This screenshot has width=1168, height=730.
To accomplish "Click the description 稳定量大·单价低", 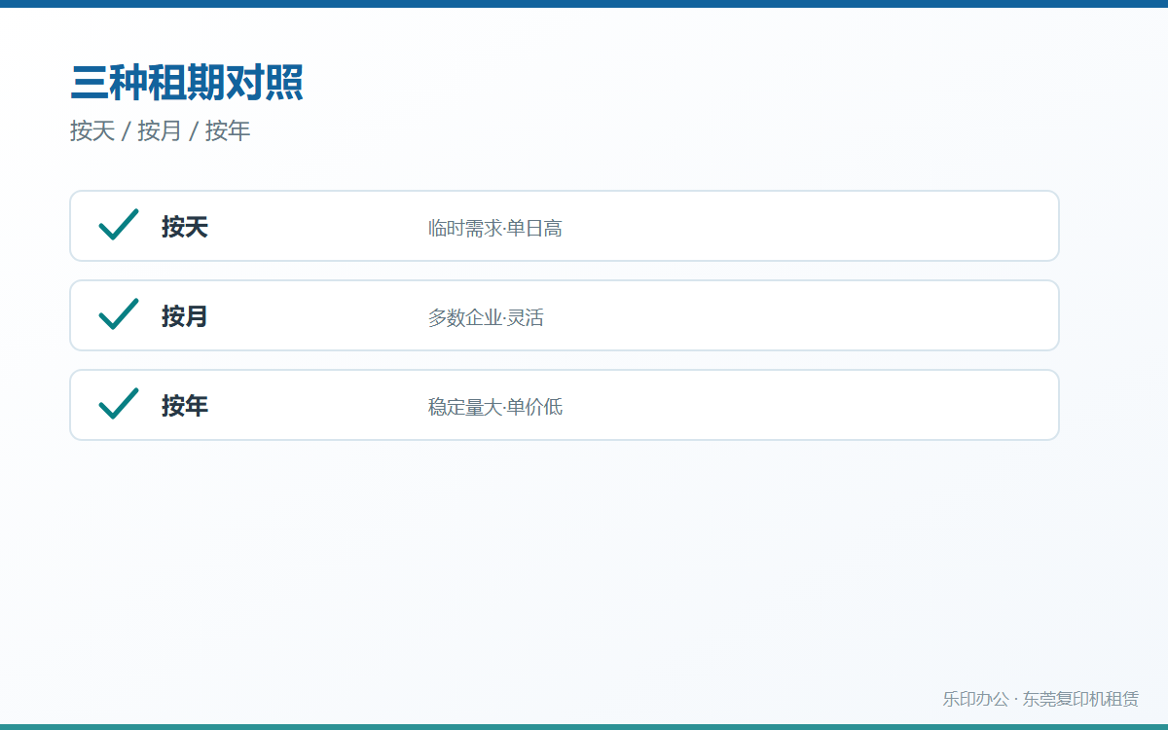I will (x=495, y=408).
